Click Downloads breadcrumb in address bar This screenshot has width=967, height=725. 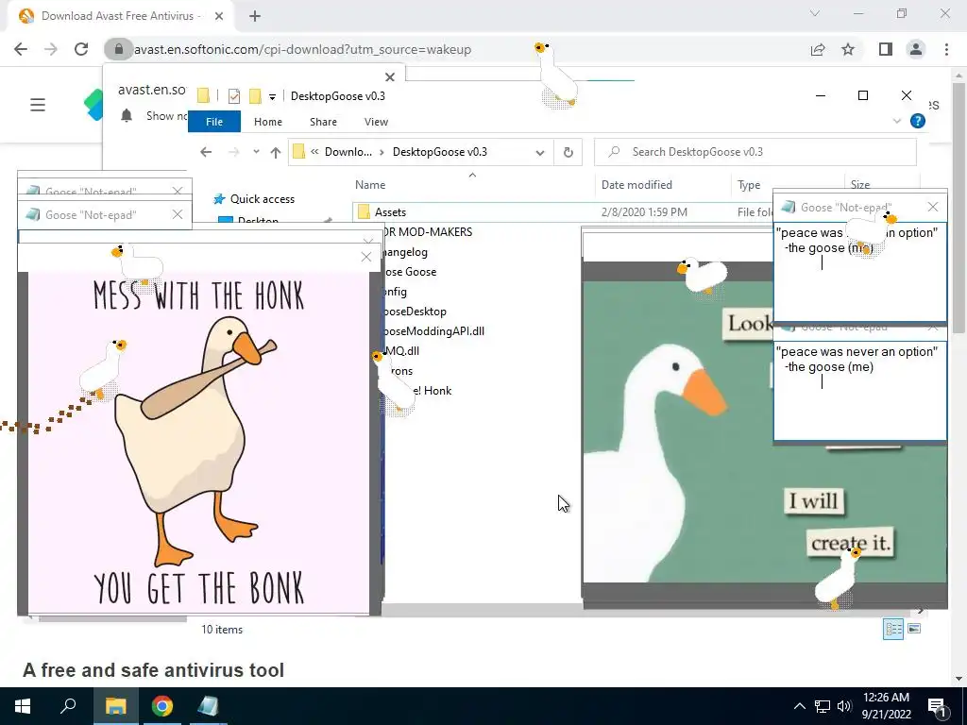348,152
